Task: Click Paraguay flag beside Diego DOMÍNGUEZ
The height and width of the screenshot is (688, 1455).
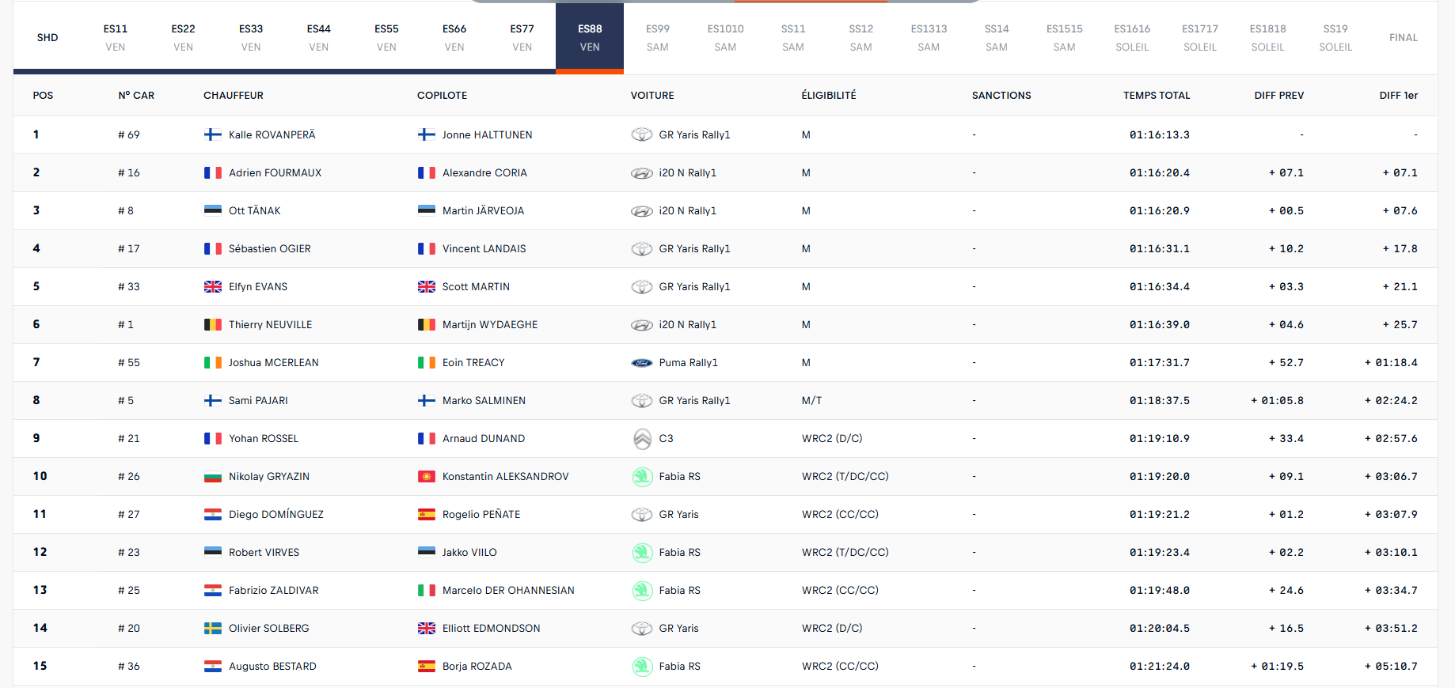Action: click(213, 514)
